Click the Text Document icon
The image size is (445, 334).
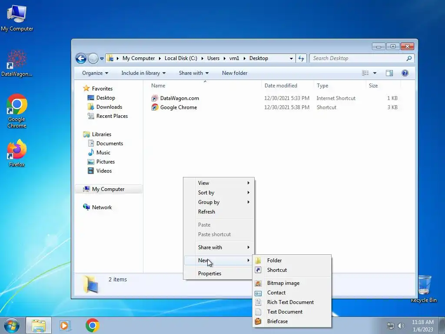[258, 312]
